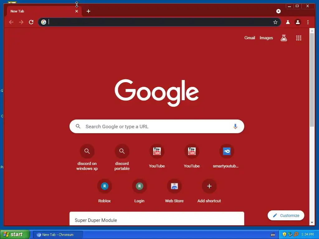Click the Search Labs flask icon on page
The image size is (319, 239).
[x=284, y=38]
